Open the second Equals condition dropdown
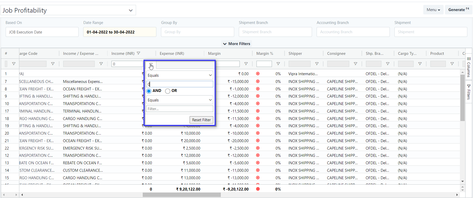The width and height of the screenshot is (473, 198). 180,100
